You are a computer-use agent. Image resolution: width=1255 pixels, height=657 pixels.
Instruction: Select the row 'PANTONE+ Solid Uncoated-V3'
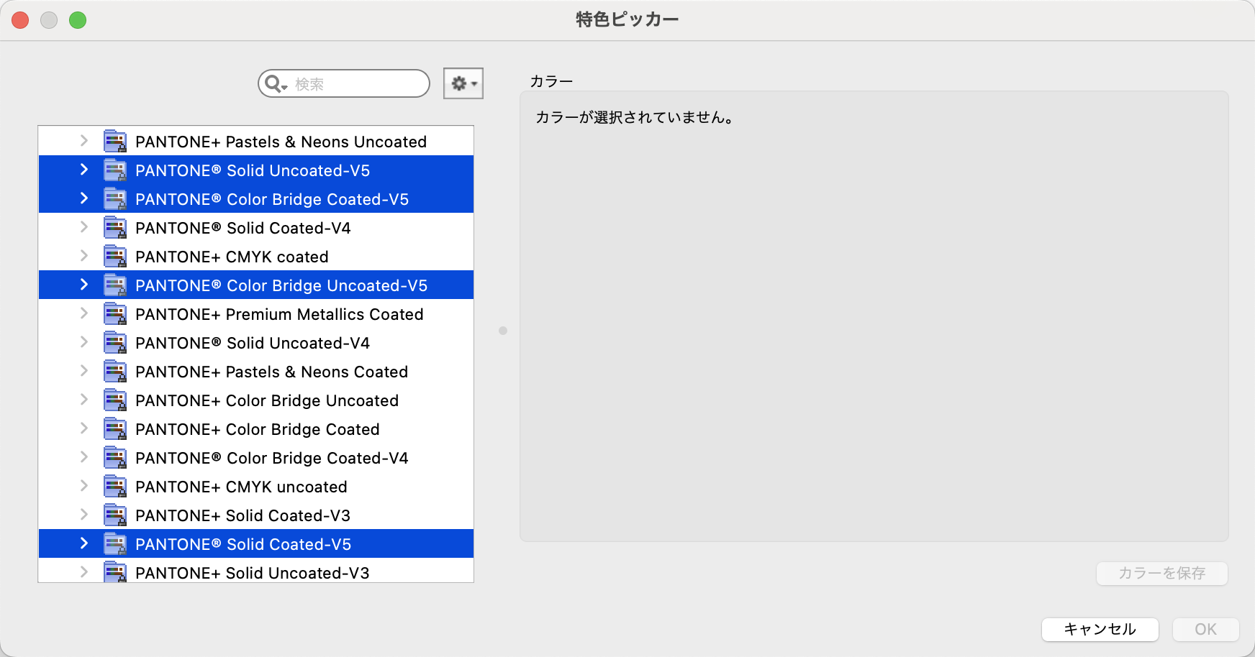click(255, 571)
